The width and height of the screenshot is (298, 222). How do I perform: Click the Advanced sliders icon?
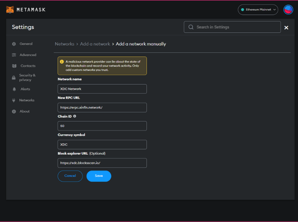click(x=14, y=55)
